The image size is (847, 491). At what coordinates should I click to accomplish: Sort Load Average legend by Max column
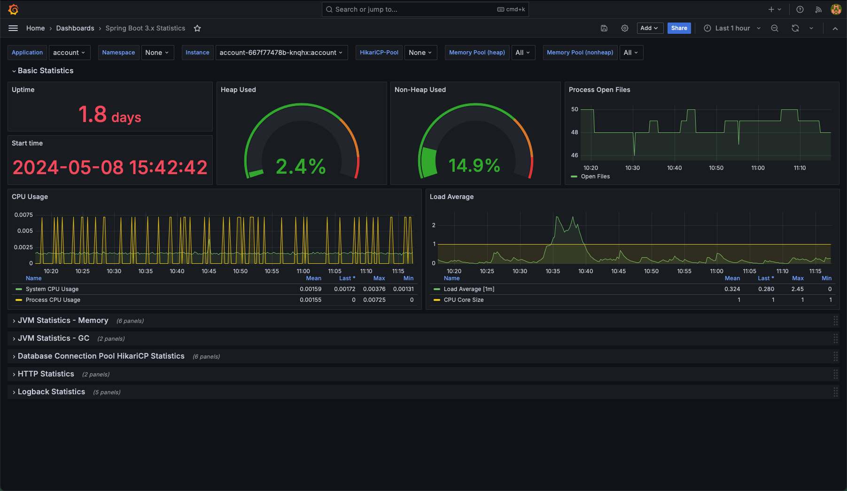click(x=798, y=278)
